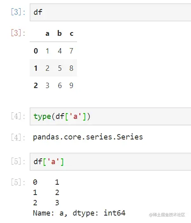Select the input prompt [3] label
The height and width of the screenshot is (223, 191).
coord(18,12)
